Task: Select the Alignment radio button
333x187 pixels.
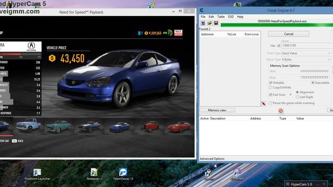Action: tap(297, 92)
